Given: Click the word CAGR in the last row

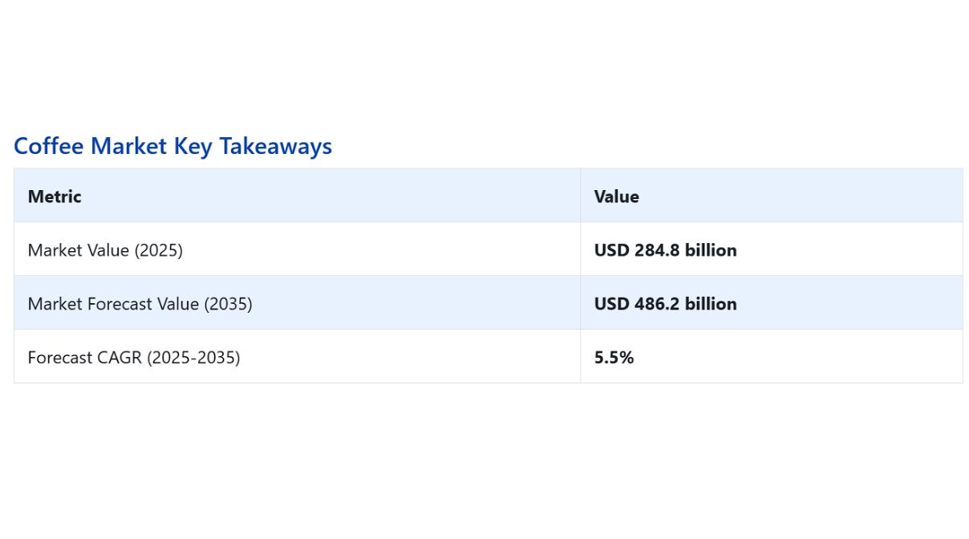Looking at the screenshot, I should 119,358.
